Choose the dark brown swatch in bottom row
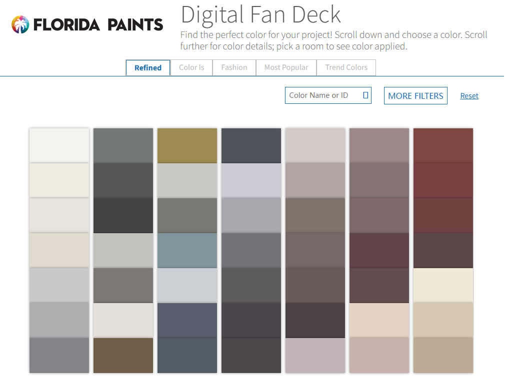This screenshot has width=511, height=381. 123,356
